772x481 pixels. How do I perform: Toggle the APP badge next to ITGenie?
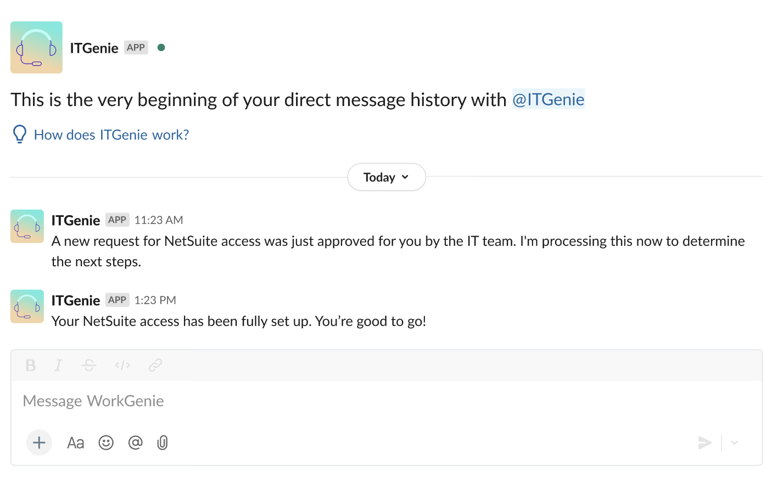point(136,48)
